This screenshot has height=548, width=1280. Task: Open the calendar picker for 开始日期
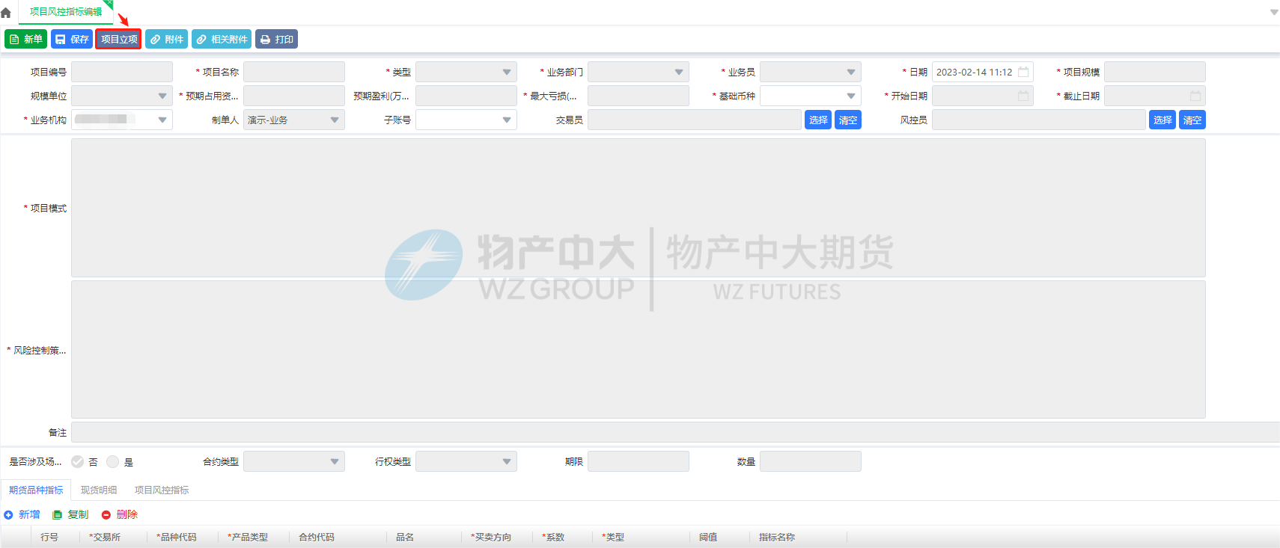pyautogui.click(x=1023, y=96)
